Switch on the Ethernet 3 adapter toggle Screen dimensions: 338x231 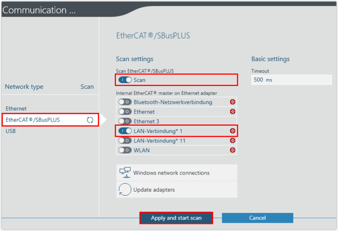(x=125, y=121)
